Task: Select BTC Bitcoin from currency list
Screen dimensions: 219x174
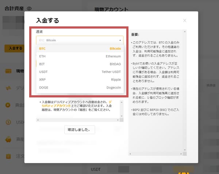Action: [x=80, y=48]
